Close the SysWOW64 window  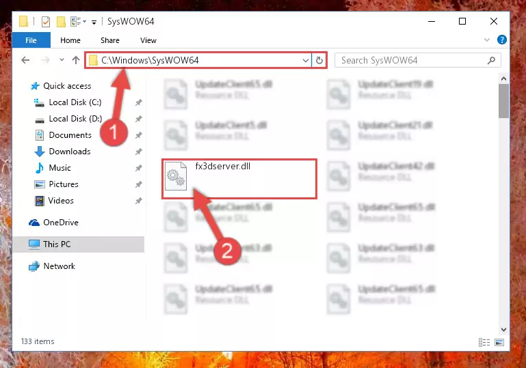click(493, 21)
